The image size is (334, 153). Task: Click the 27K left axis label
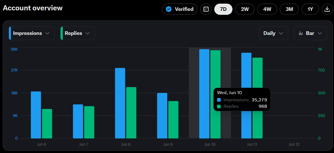14,70
